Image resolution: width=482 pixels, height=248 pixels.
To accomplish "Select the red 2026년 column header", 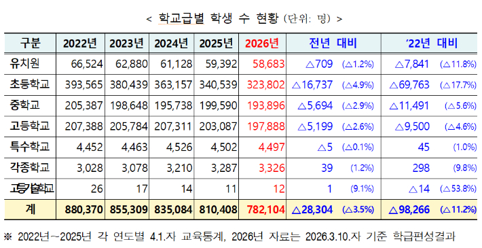I will pos(262,43).
